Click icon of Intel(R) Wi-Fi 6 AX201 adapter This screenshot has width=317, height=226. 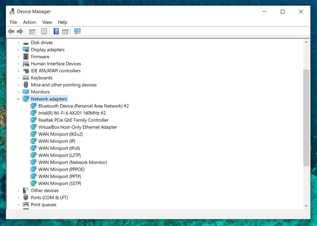(x=33, y=113)
